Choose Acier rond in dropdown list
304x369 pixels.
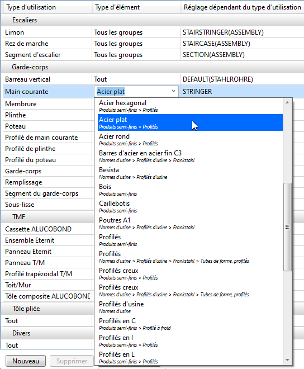click(190, 139)
